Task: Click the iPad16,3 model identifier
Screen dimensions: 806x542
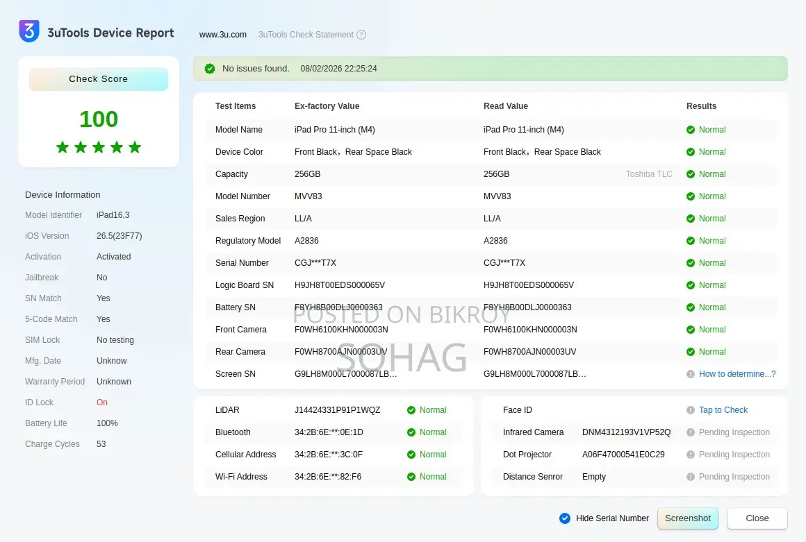Action: 113,215
